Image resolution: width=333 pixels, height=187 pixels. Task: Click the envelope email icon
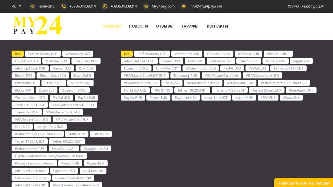tap(184, 6)
